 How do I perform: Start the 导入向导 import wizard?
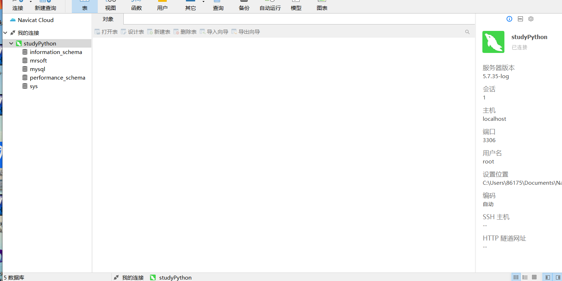tap(214, 32)
